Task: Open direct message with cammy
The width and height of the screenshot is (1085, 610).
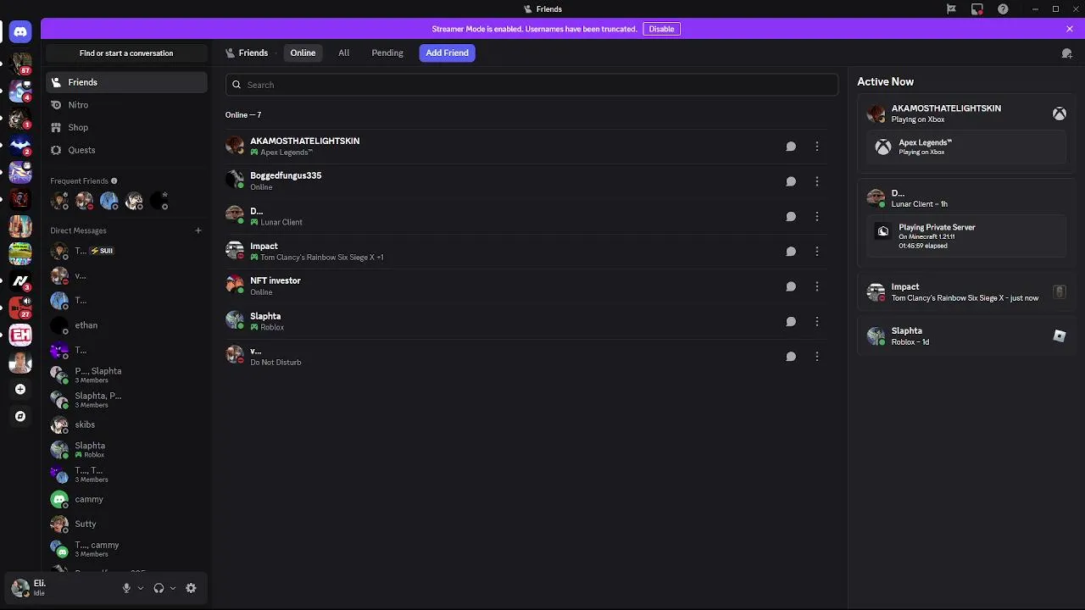Action: pyautogui.click(x=126, y=499)
